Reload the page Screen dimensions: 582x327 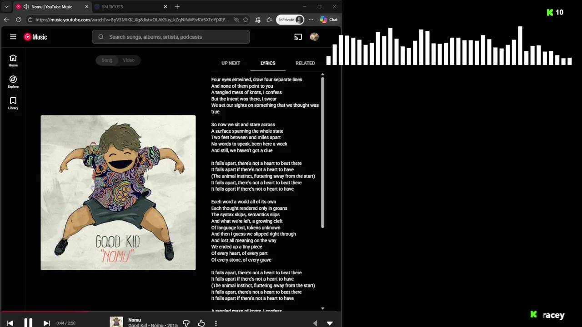click(x=18, y=20)
